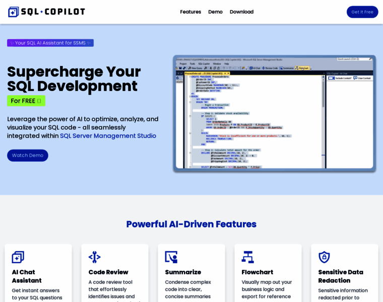This screenshot has width=383, height=302.
Task: Open the Features navigation link
Action: tap(190, 12)
